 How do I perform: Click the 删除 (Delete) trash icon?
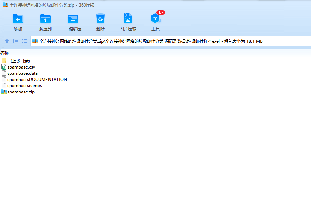coord(100,19)
